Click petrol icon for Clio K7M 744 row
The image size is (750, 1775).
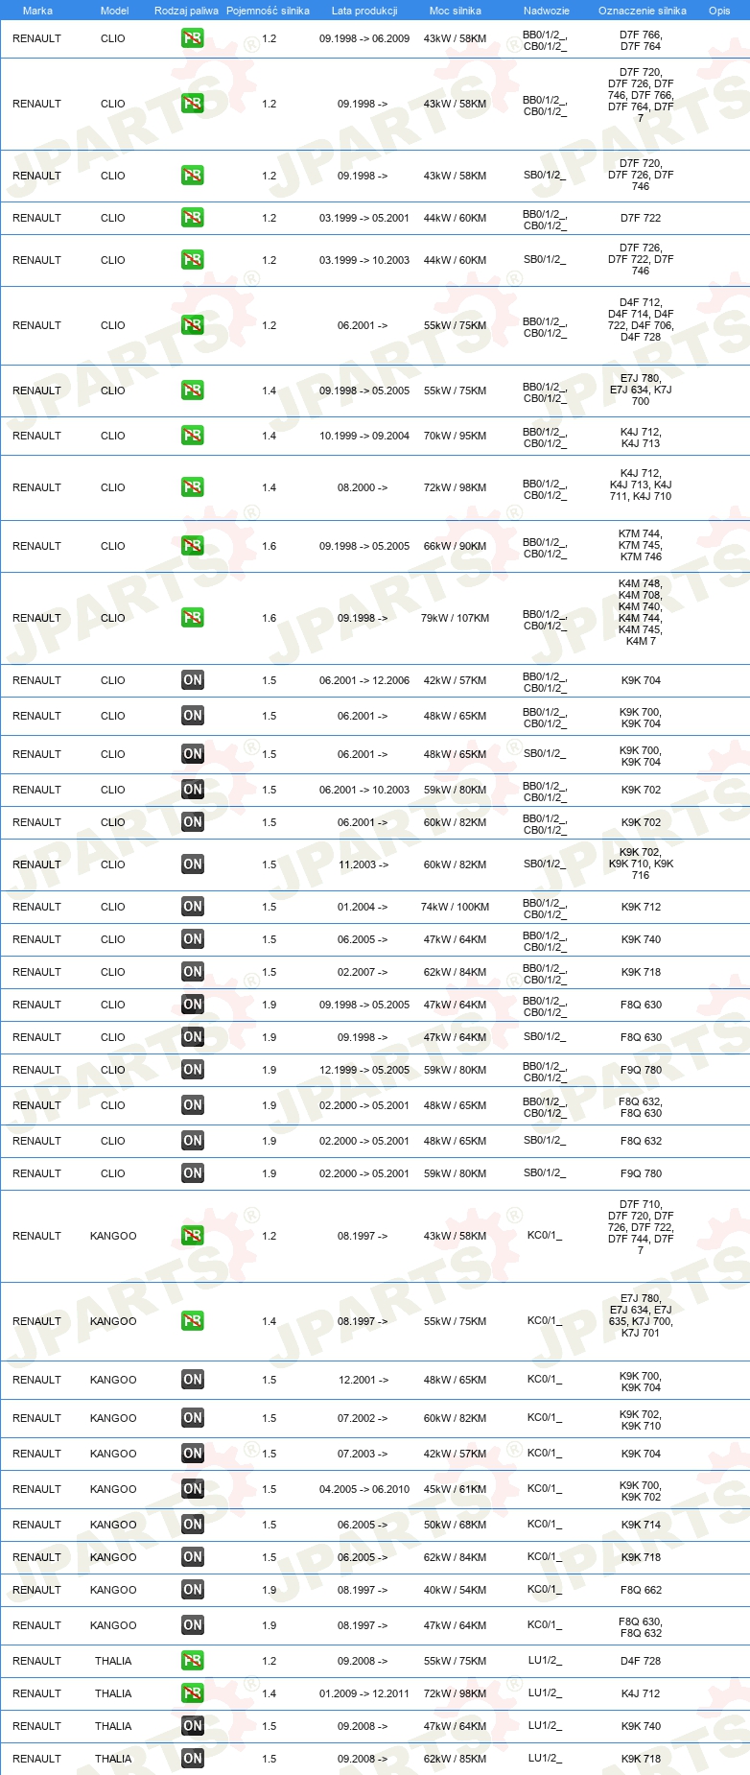pos(193,546)
